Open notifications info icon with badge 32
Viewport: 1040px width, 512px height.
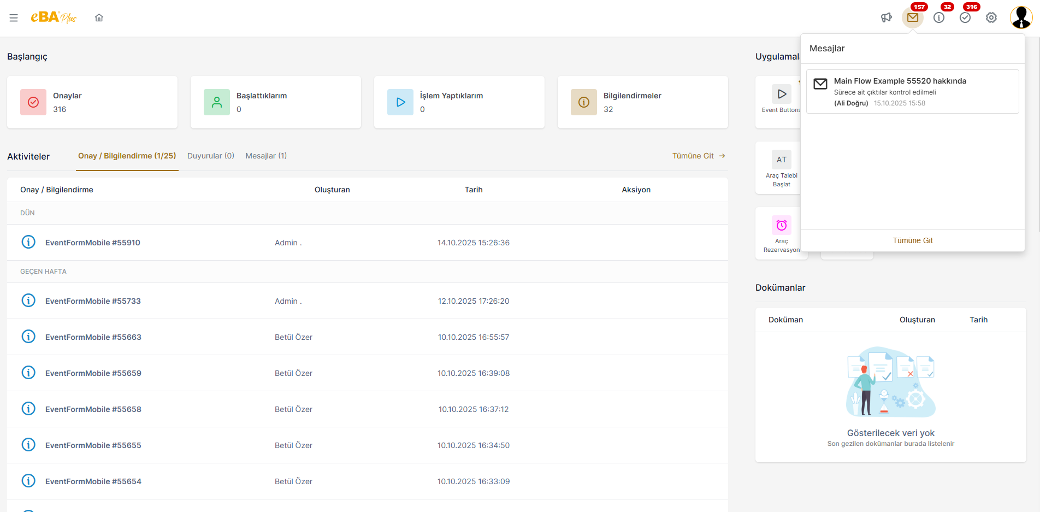click(x=938, y=18)
